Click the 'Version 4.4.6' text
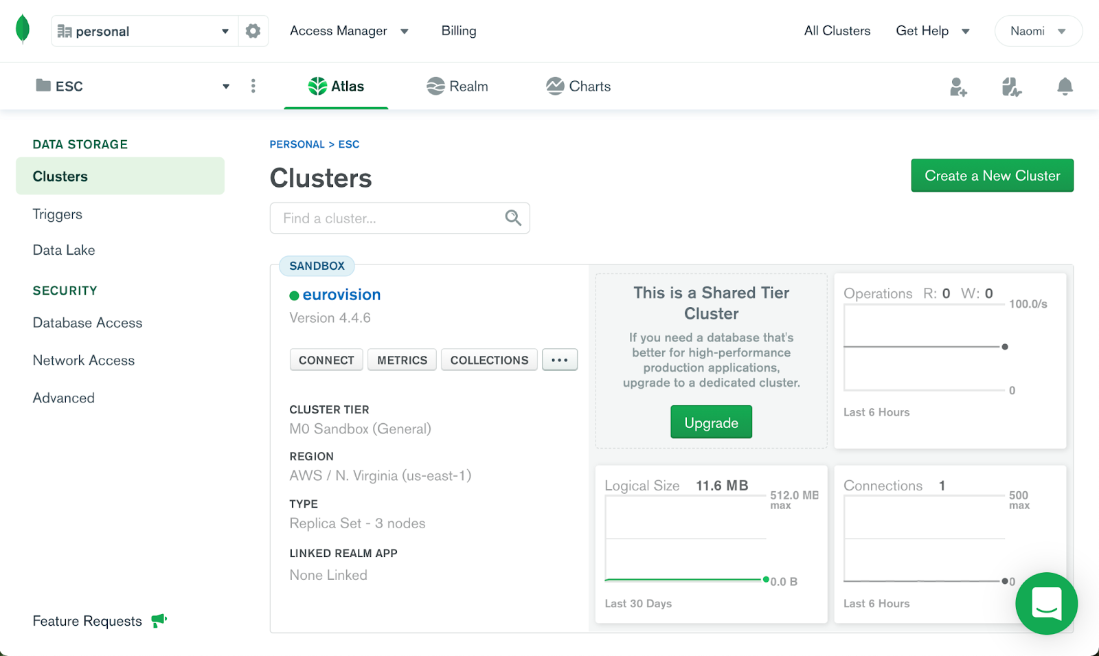Screen dimensions: 1099x656 (330, 318)
